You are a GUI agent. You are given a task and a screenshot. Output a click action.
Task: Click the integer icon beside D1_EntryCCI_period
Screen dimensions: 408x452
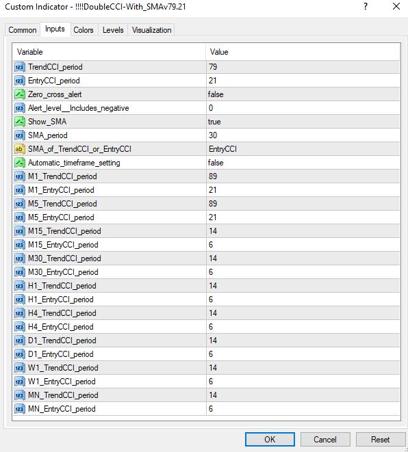point(20,354)
